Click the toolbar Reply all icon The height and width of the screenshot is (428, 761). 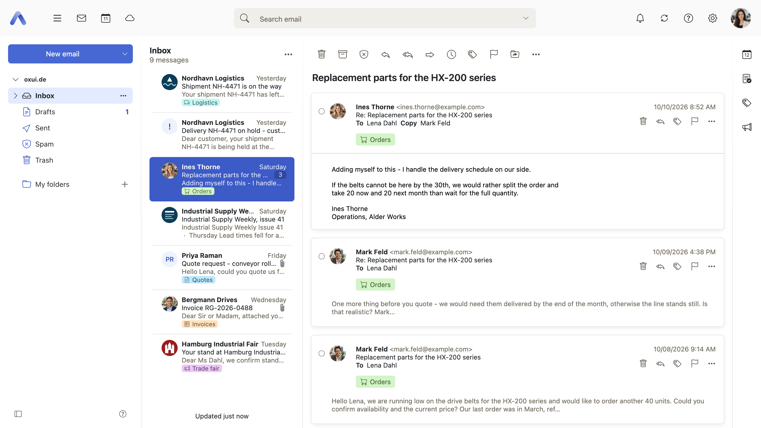click(x=408, y=54)
